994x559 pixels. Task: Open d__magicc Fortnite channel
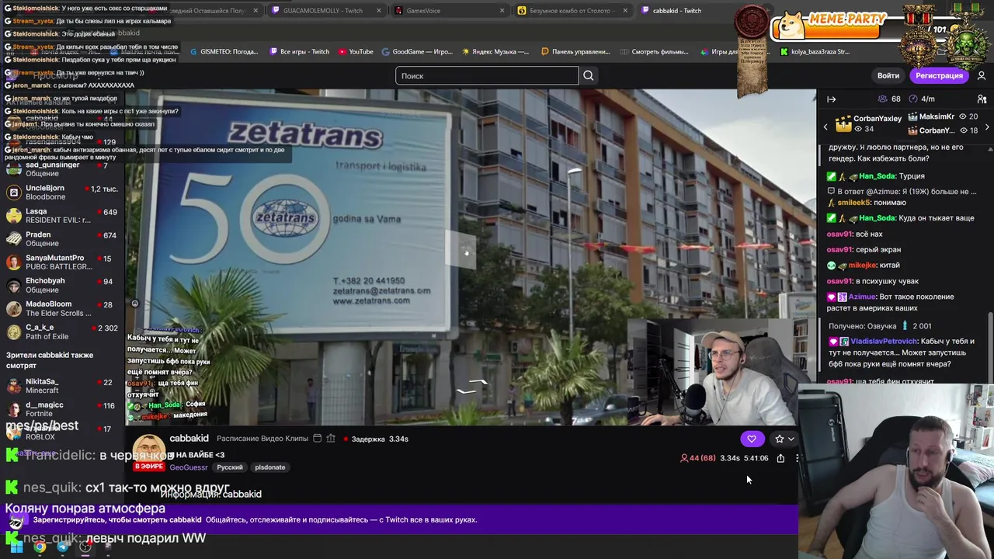(x=62, y=409)
